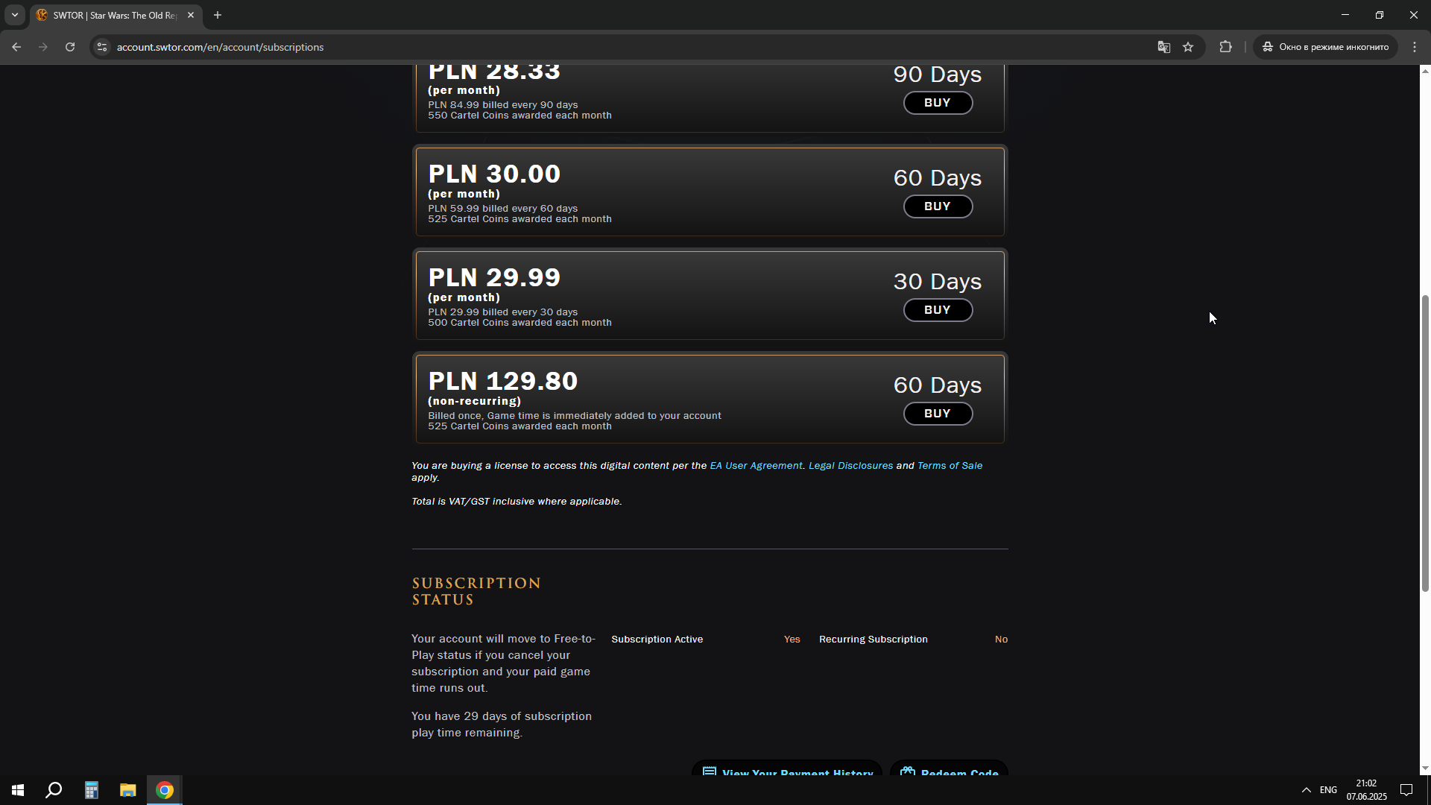Screen dimensions: 1431x805
Task: Click the Redeem Code button
Action: click(949, 768)
